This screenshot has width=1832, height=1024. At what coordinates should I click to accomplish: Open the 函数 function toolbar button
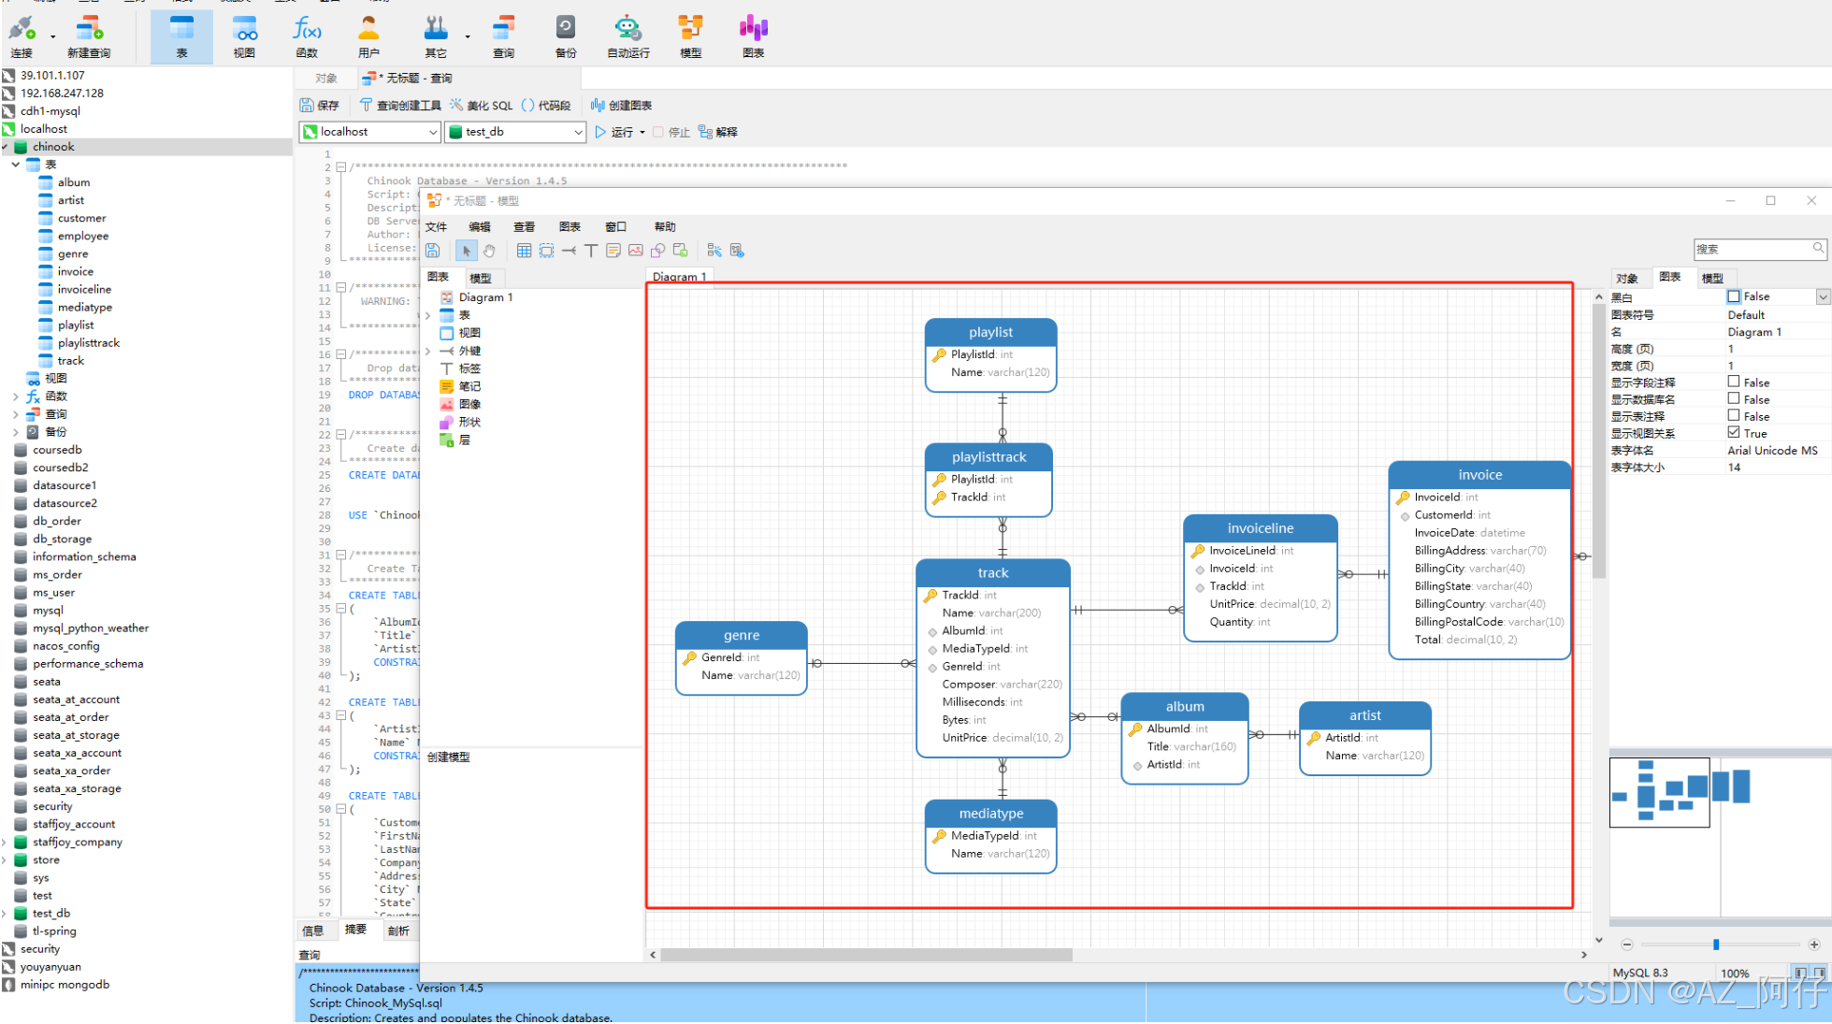(307, 36)
